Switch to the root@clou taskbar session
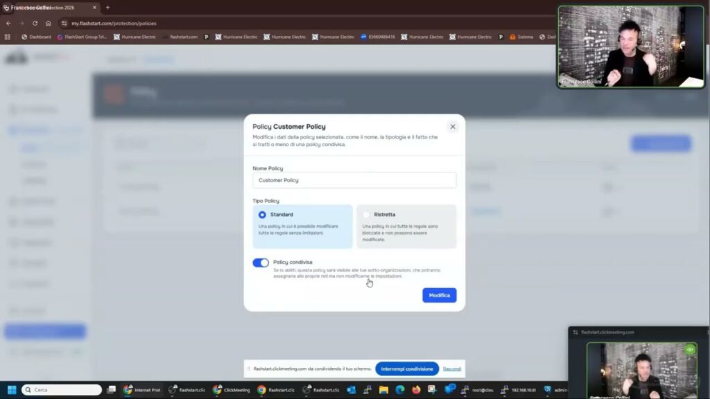This screenshot has width=710, height=399. [x=477, y=389]
